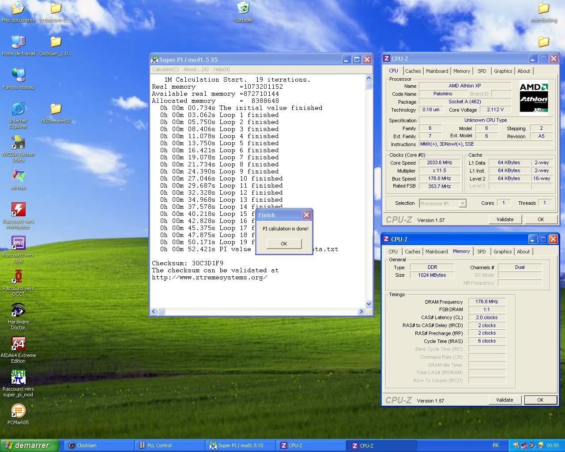Click the Multiplier value x 11.5
565x452 pixels.
[439, 171]
